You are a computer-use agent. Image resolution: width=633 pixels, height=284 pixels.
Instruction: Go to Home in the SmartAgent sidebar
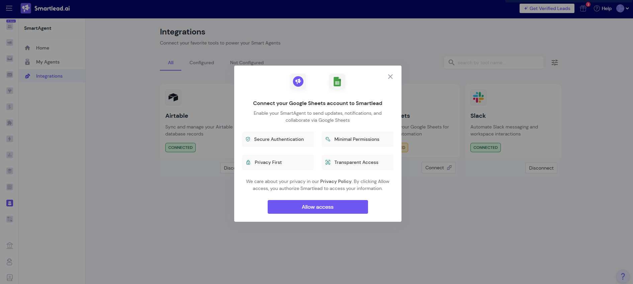52,48
